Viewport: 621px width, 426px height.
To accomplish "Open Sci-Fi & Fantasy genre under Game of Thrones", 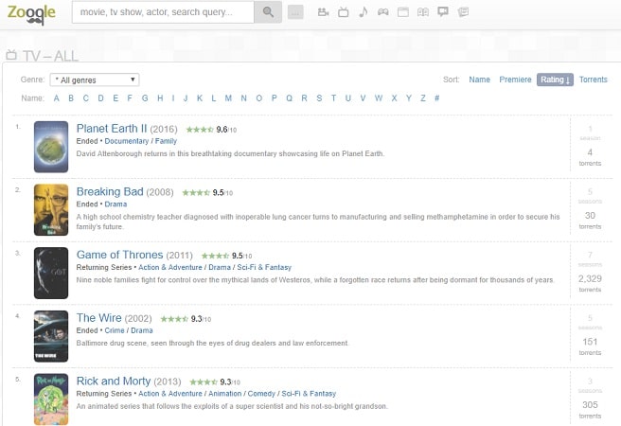I will click(x=264, y=267).
